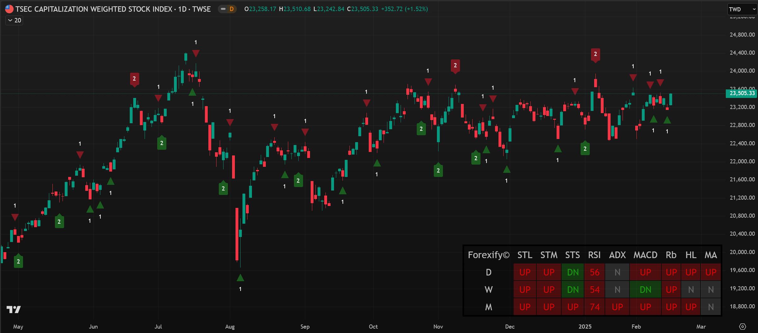Click the green up arrow below August low
Screen dimensions: 758x333
(x=240, y=278)
